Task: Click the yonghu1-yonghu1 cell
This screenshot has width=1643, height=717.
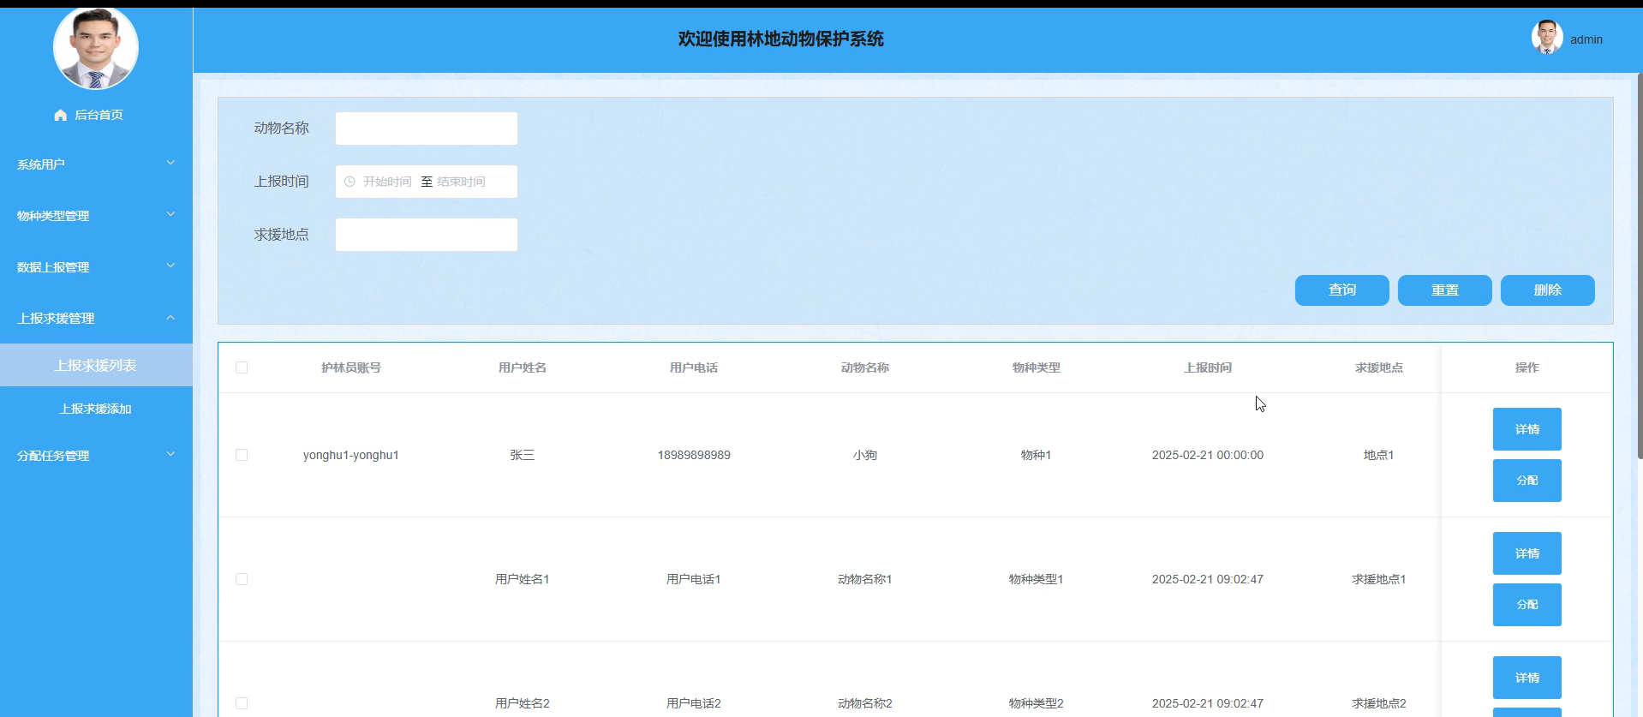Action: point(351,455)
